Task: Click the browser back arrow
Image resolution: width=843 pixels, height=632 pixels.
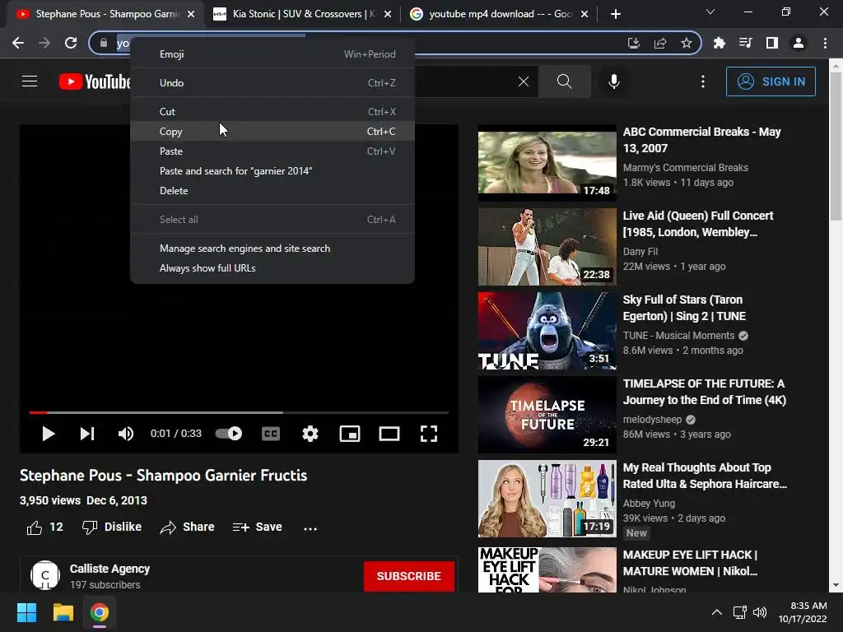Action: [x=18, y=43]
